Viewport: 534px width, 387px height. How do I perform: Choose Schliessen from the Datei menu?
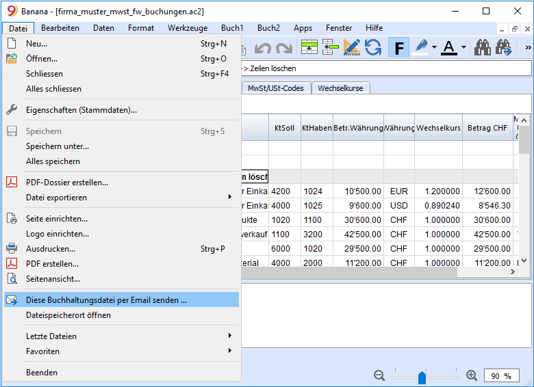click(121, 73)
